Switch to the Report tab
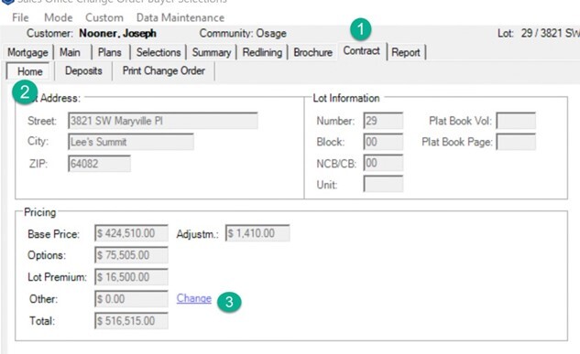This screenshot has width=580, height=354. point(406,52)
